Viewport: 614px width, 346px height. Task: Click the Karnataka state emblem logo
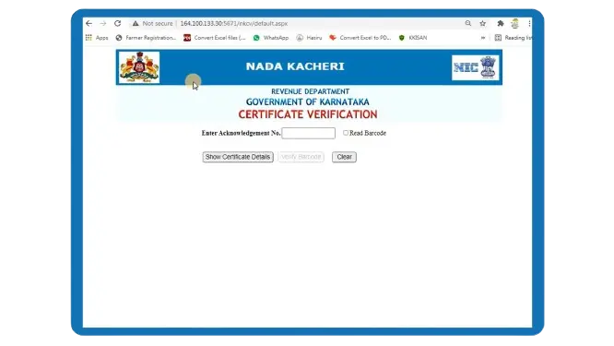[139, 67]
